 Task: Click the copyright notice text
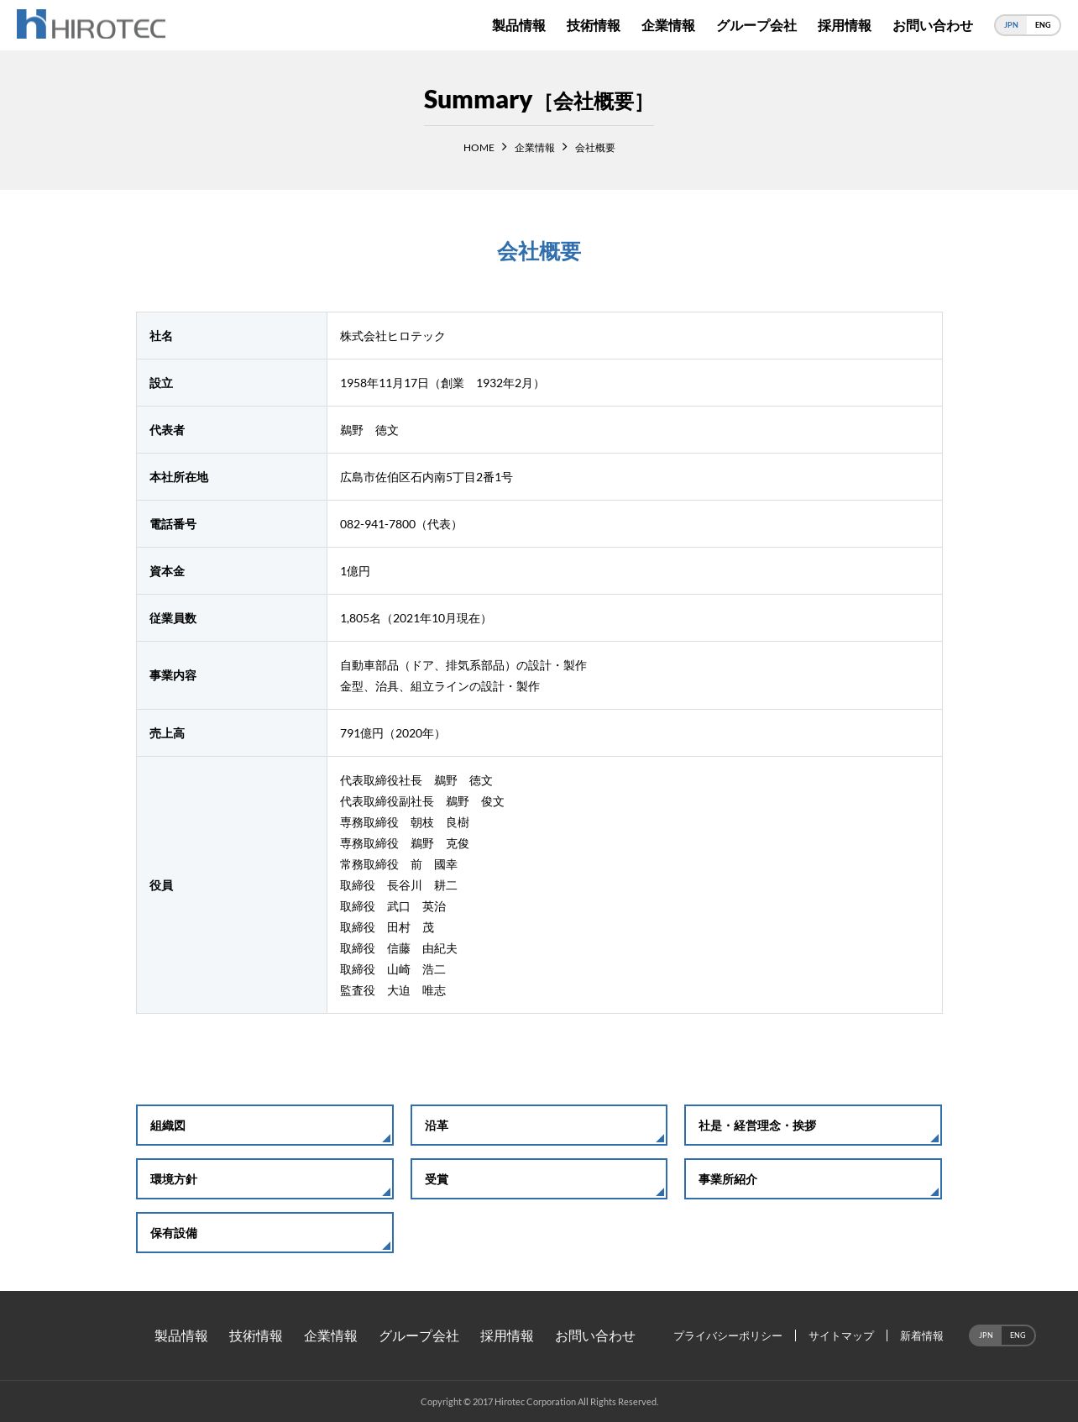tap(539, 1402)
